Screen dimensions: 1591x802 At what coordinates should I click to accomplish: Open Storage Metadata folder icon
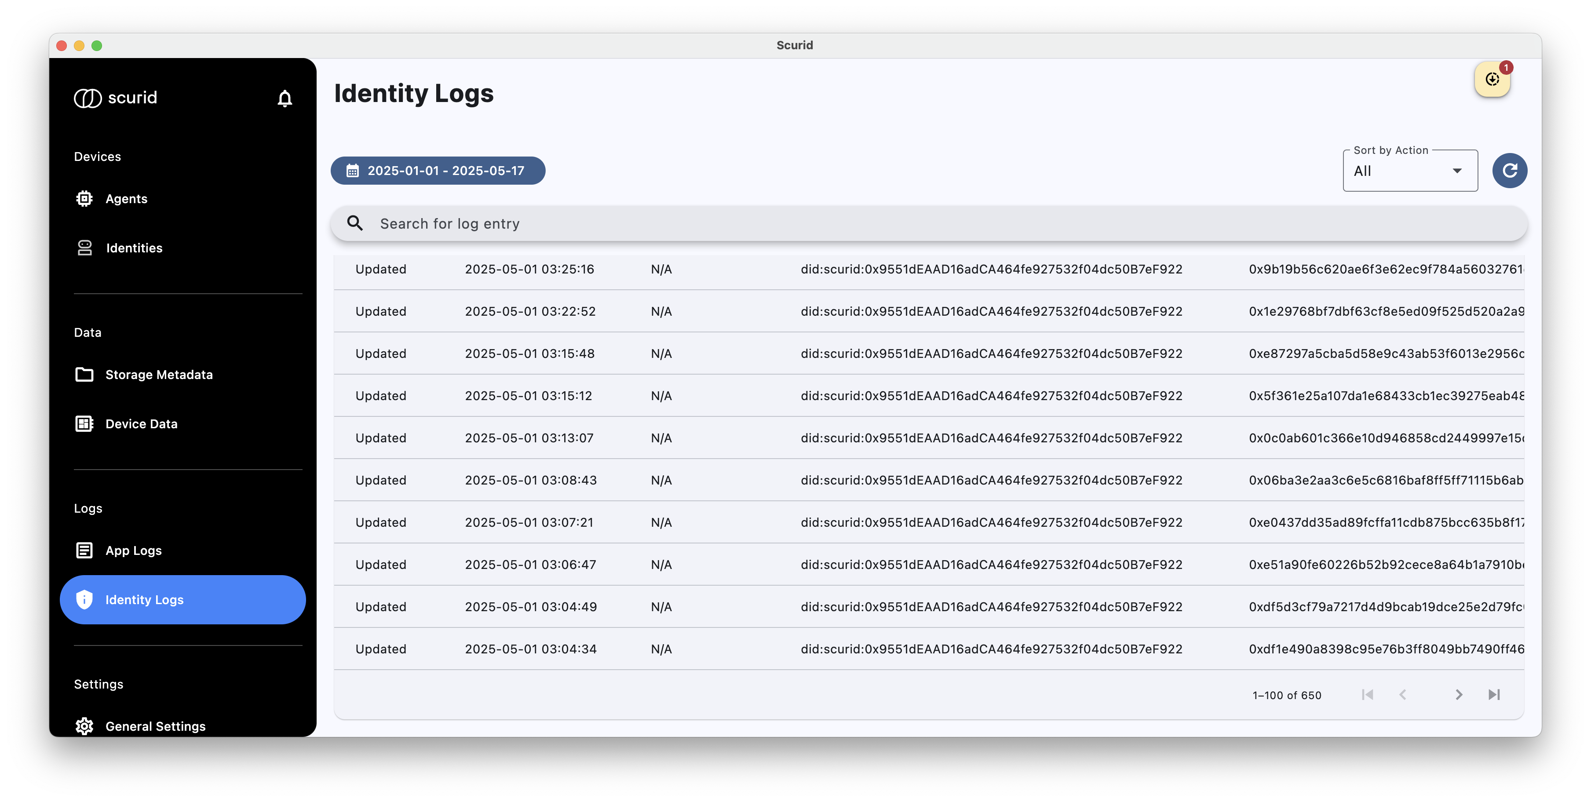84,375
